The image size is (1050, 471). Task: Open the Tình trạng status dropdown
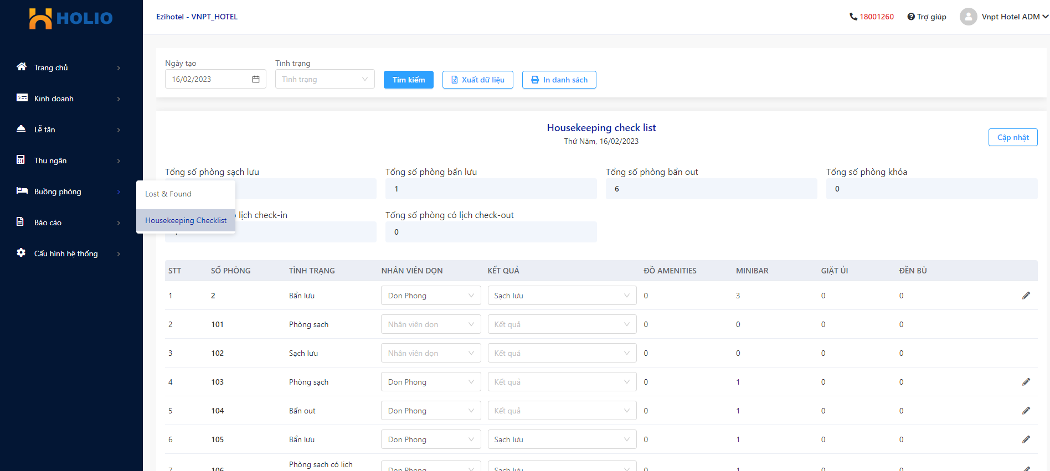(325, 79)
